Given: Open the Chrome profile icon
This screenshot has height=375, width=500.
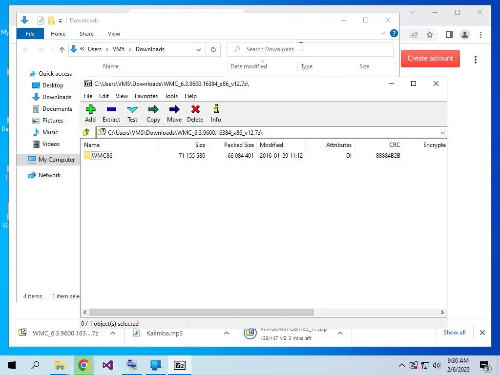Looking at the screenshot, I should pos(465,35).
